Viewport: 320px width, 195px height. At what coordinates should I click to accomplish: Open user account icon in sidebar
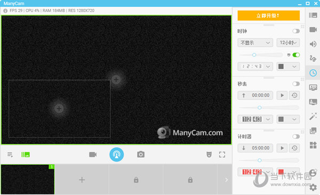click(x=313, y=173)
